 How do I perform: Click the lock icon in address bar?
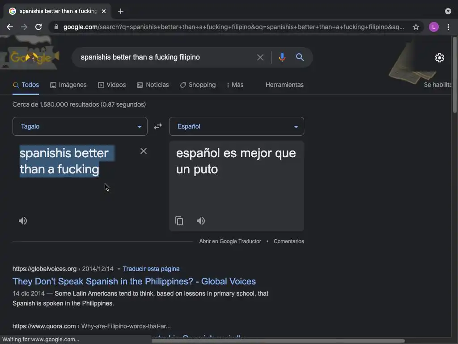[56, 27]
